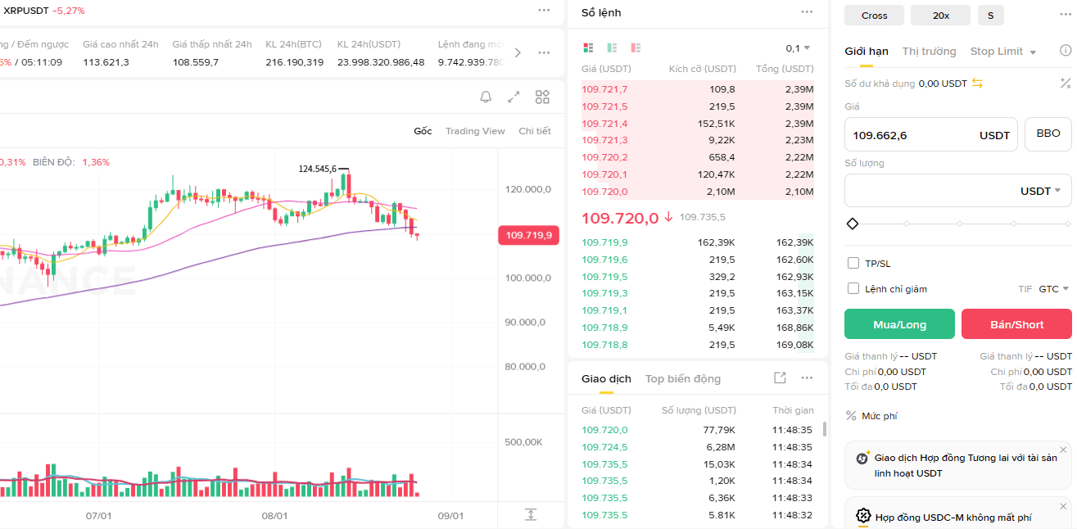The width and height of the screenshot is (1077, 529).
Task: Click the price alert bell icon
Action: point(486,97)
